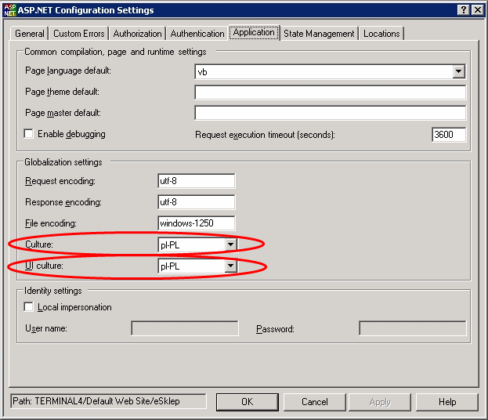Switch to the General tab
Image resolution: width=488 pixels, height=420 pixels.
point(30,34)
